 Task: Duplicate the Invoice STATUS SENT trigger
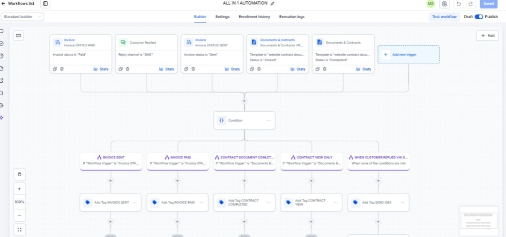click(x=186, y=69)
